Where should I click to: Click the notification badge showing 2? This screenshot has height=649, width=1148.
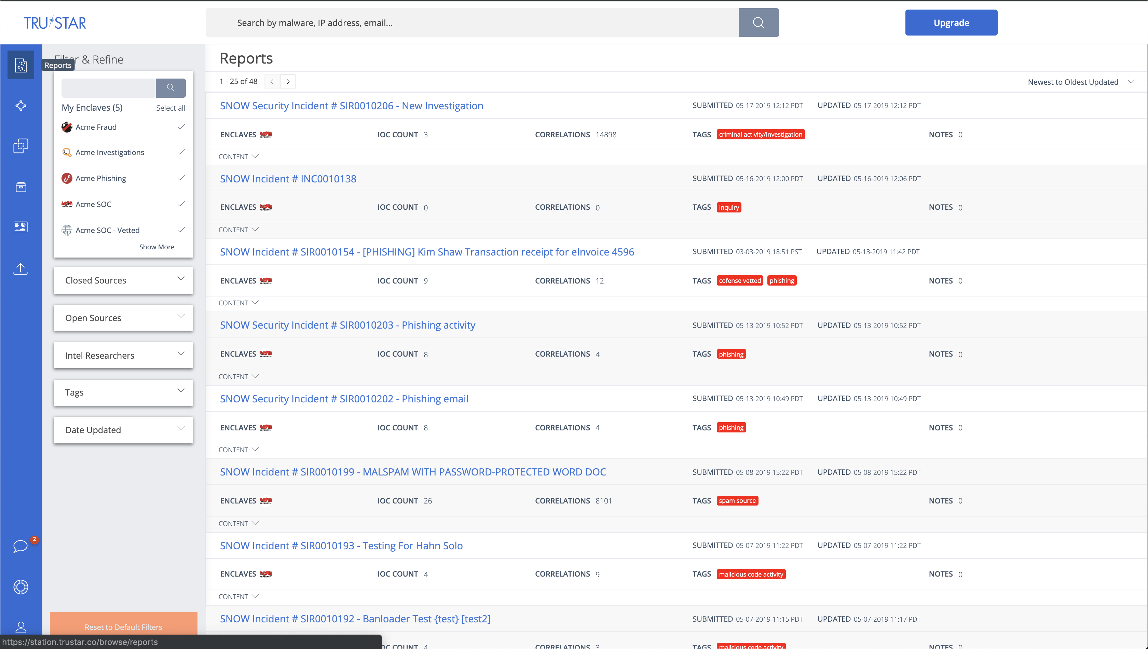point(34,539)
